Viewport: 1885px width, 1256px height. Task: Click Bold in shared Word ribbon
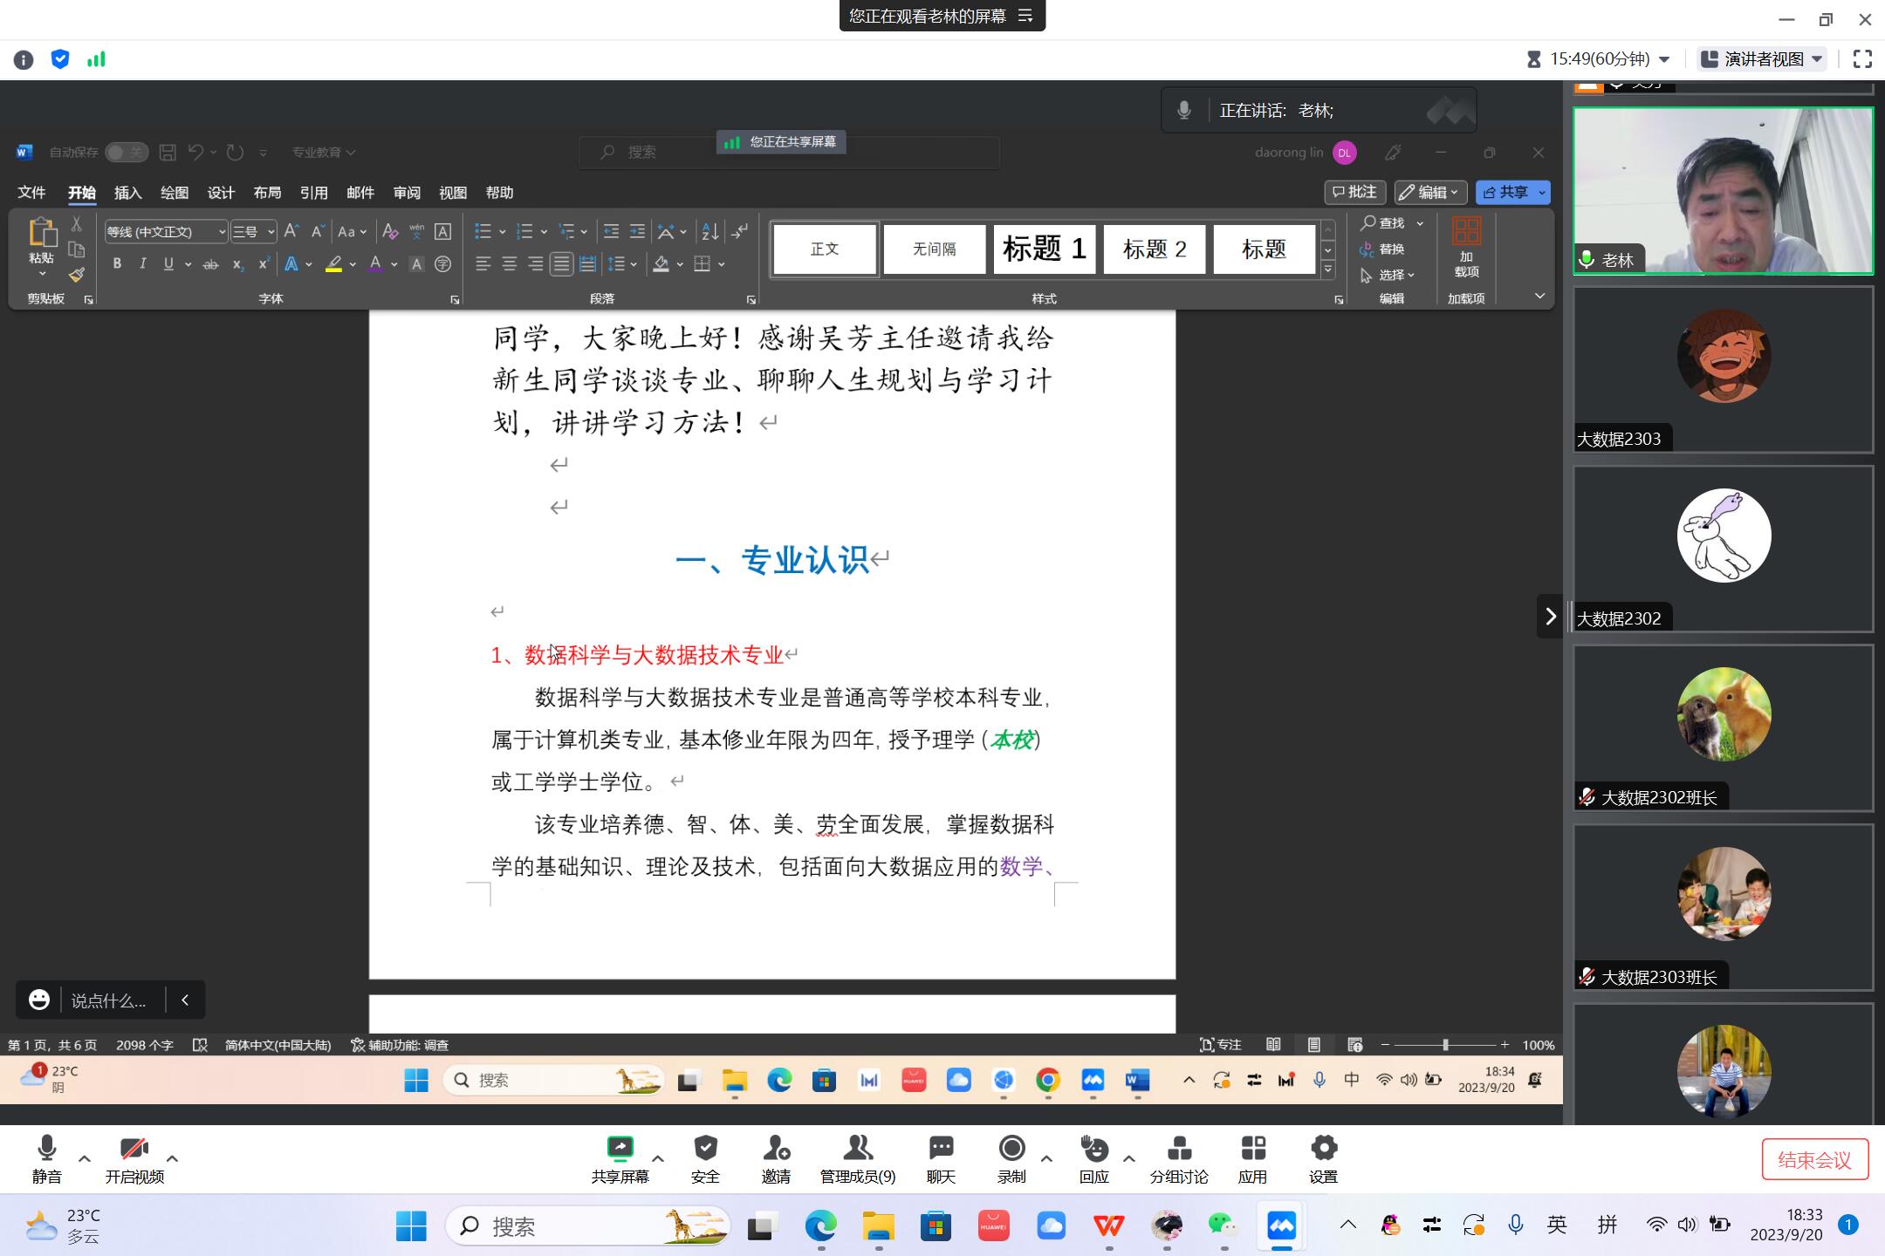(117, 263)
